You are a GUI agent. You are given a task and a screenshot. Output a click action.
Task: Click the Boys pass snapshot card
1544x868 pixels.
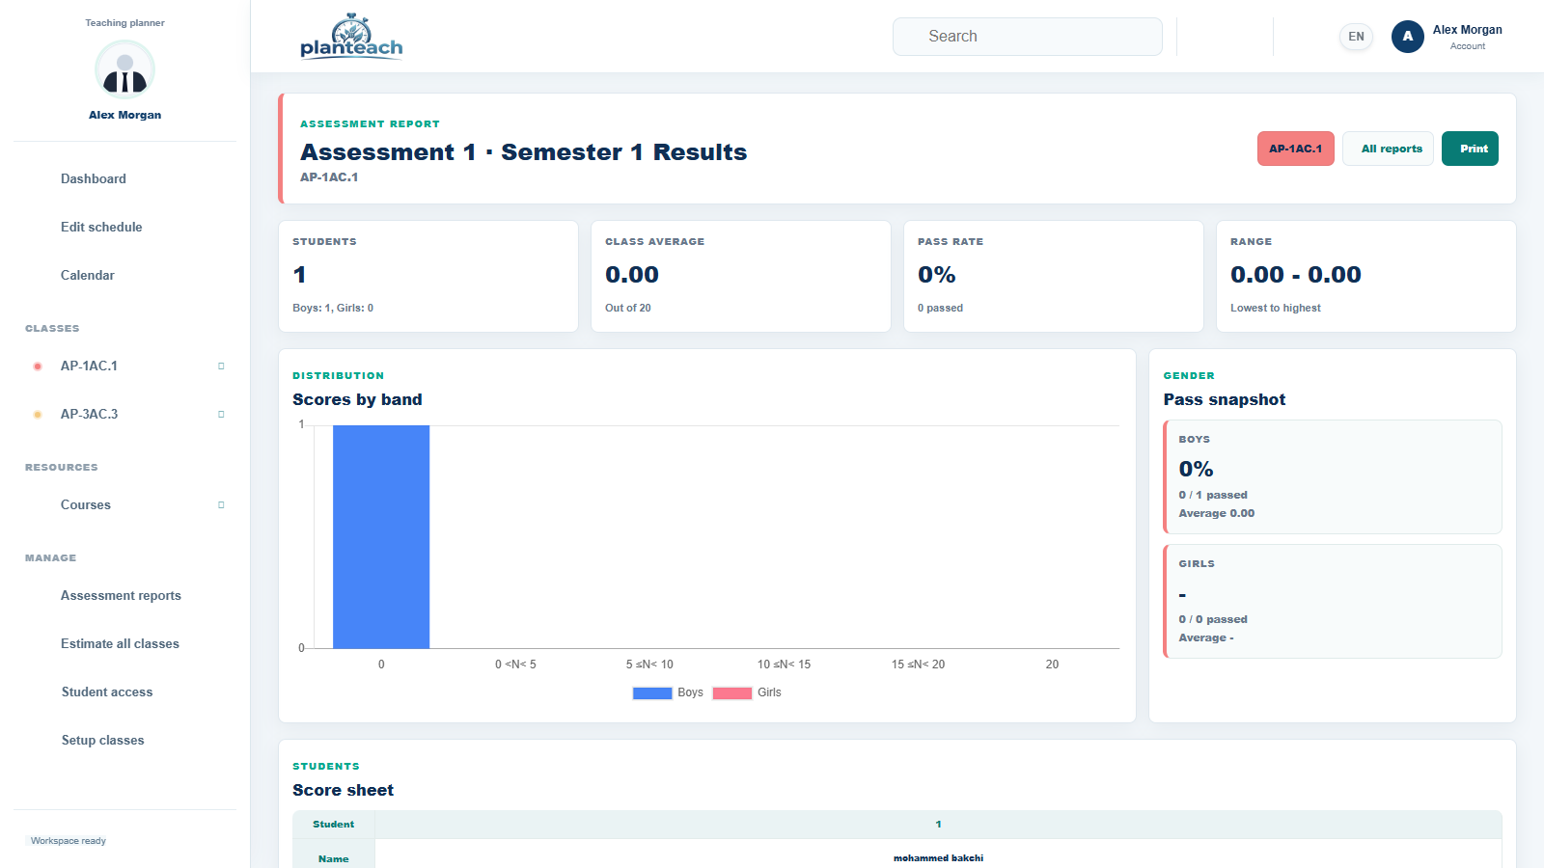pyautogui.click(x=1333, y=476)
